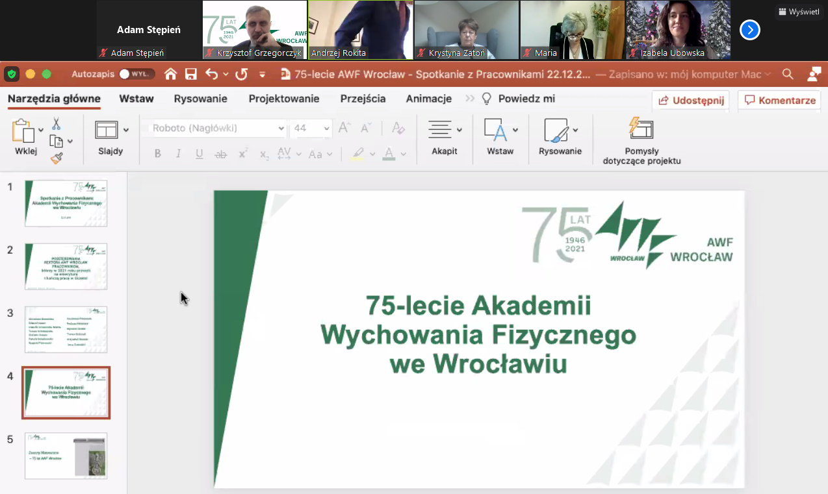Select Krystyna Zatoń's video tile
Screen dimensions: 828x494
click(x=466, y=30)
